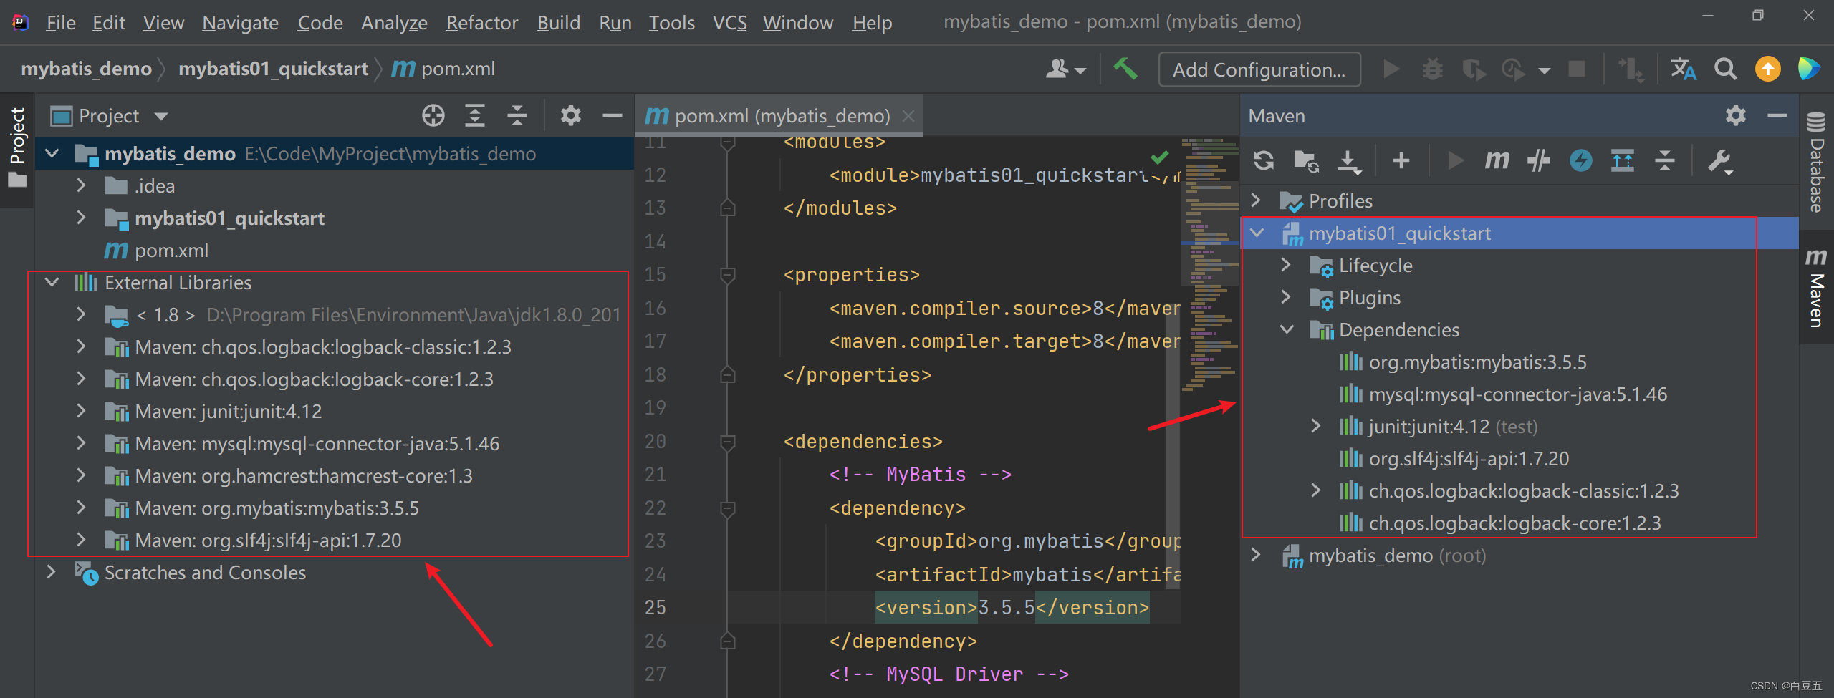Open profiler run options dropdown arrow
The height and width of the screenshot is (698, 1834).
pos(1544,70)
